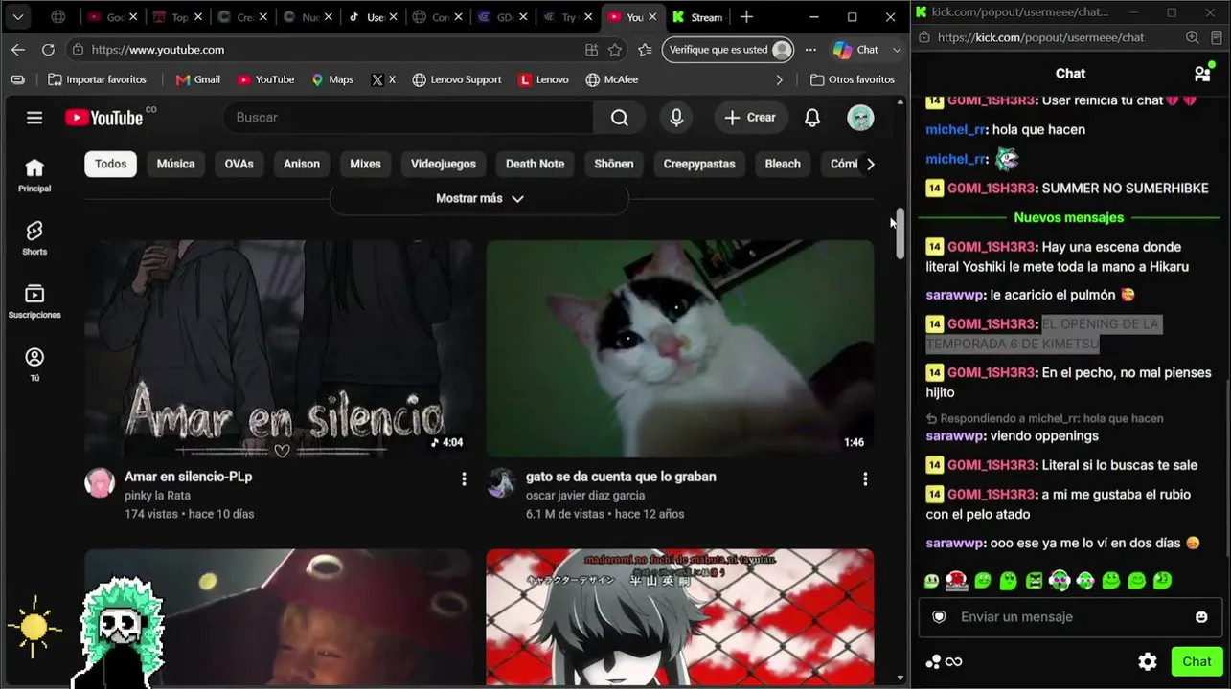Switch to the Stream browser tab
Viewport: 1231px width, 689px height.
click(697, 17)
